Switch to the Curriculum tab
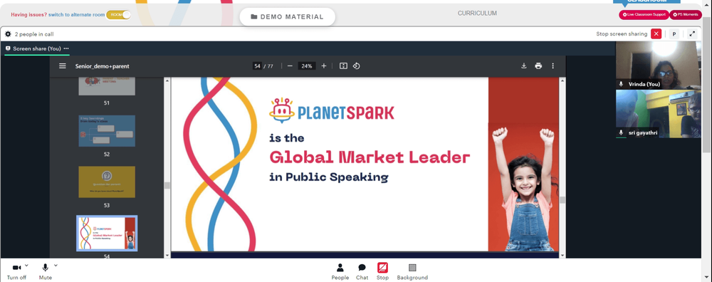This screenshot has width=712, height=282. pyautogui.click(x=477, y=13)
